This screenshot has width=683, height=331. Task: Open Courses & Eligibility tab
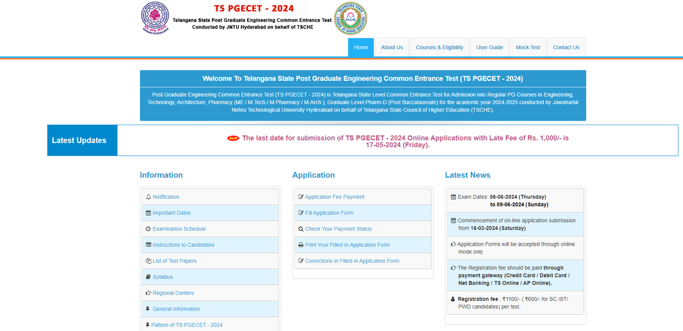coord(439,47)
